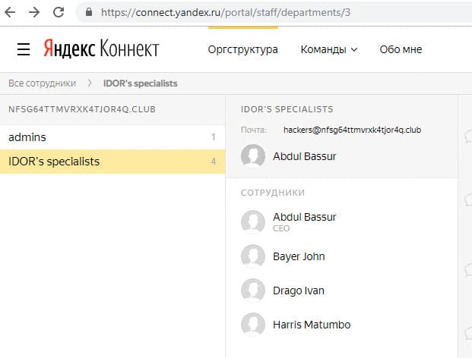The image size is (472, 358).
Task: Open the Обо мне tab
Action: 401,49
